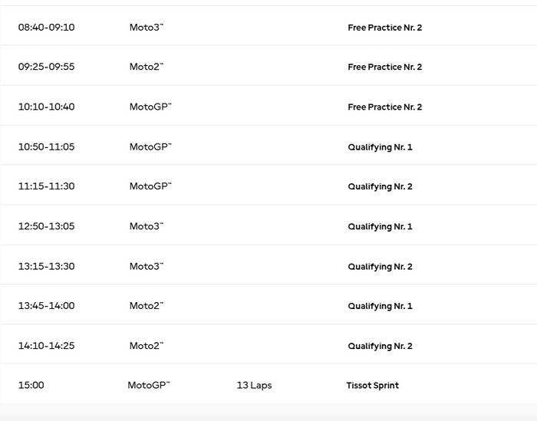537x421 pixels.
Task: Open Moto3 Qualifying Nr. 1 session
Action: pyautogui.click(x=380, y=226)
